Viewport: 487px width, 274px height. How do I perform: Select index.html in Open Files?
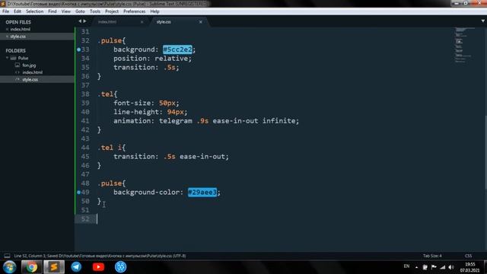(x=21, y=29)
